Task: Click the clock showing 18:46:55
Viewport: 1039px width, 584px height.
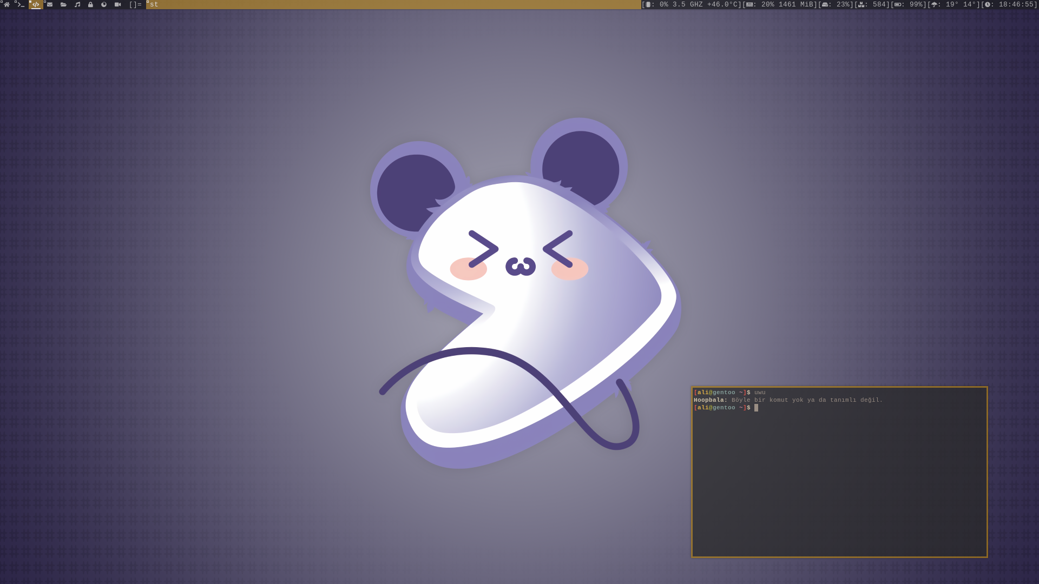Action: 1009,4
